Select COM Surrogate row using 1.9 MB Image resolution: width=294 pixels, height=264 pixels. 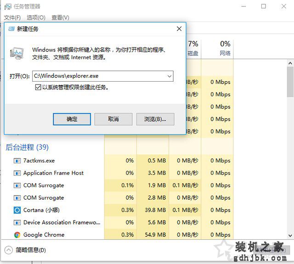(x=117, y=185)
